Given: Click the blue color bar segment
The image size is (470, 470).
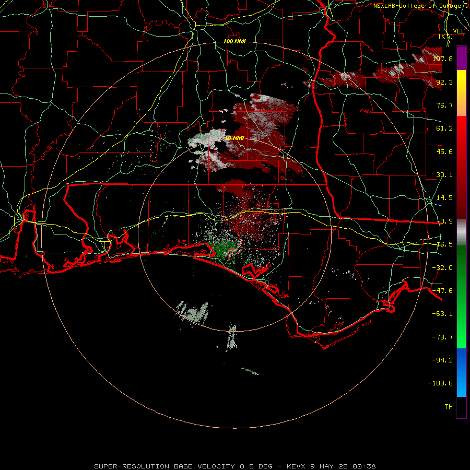Looking at the screenshot, I should 461,372.
